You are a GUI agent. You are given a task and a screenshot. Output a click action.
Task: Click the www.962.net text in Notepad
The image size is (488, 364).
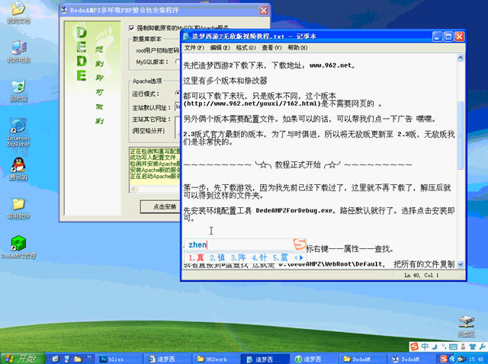330,65
